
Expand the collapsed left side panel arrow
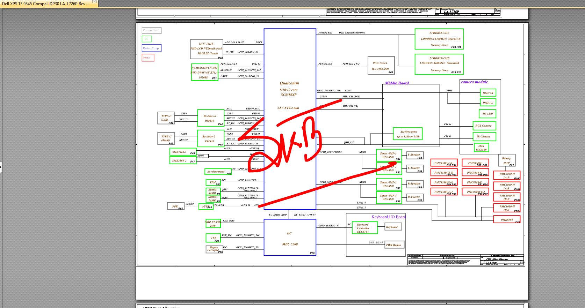1,167
